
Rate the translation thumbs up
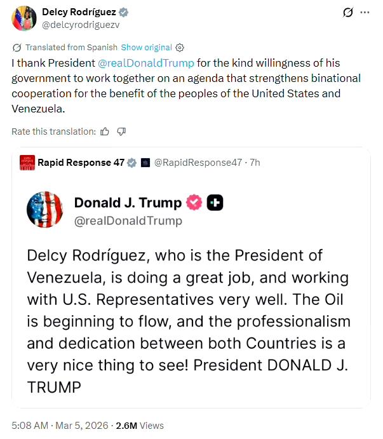tap(105, 132)
